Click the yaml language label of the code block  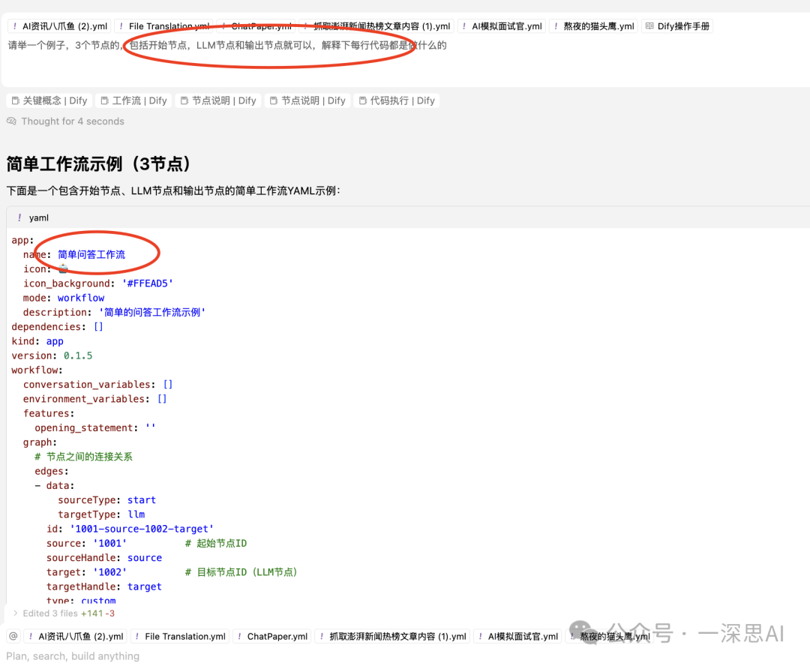(39, 218)
